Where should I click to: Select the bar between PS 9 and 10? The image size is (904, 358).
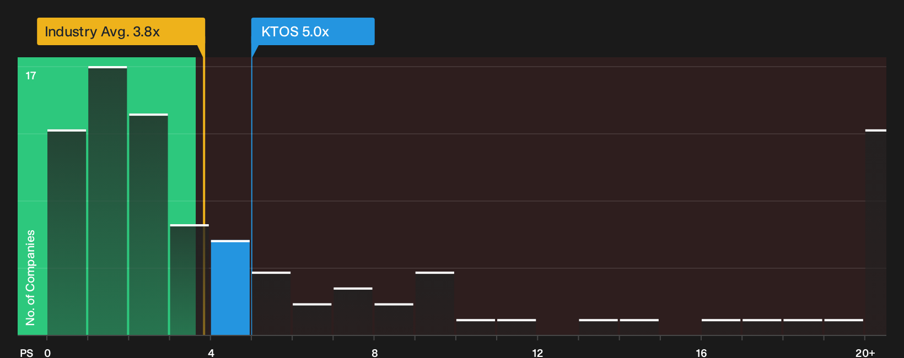click(435, 303)
